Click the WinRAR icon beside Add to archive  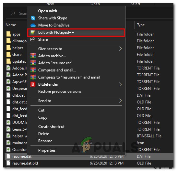point(33,56)
